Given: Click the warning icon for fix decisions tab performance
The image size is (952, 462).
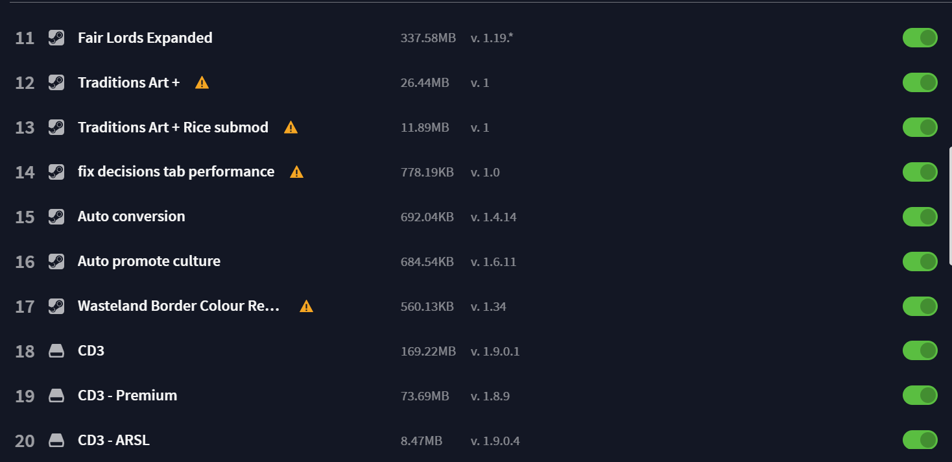Looking at the screenshot, I should point(297,172).
